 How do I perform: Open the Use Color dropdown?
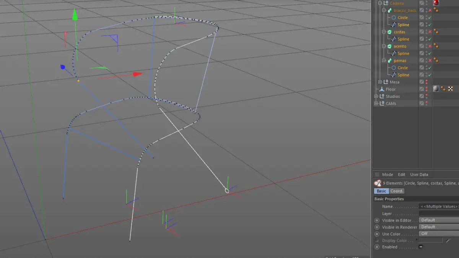pyautogui.click(x=439, y=234)
